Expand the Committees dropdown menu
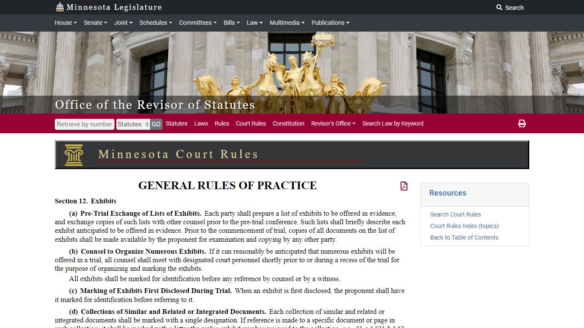584x328 pixels. click(x=198, y=23)
